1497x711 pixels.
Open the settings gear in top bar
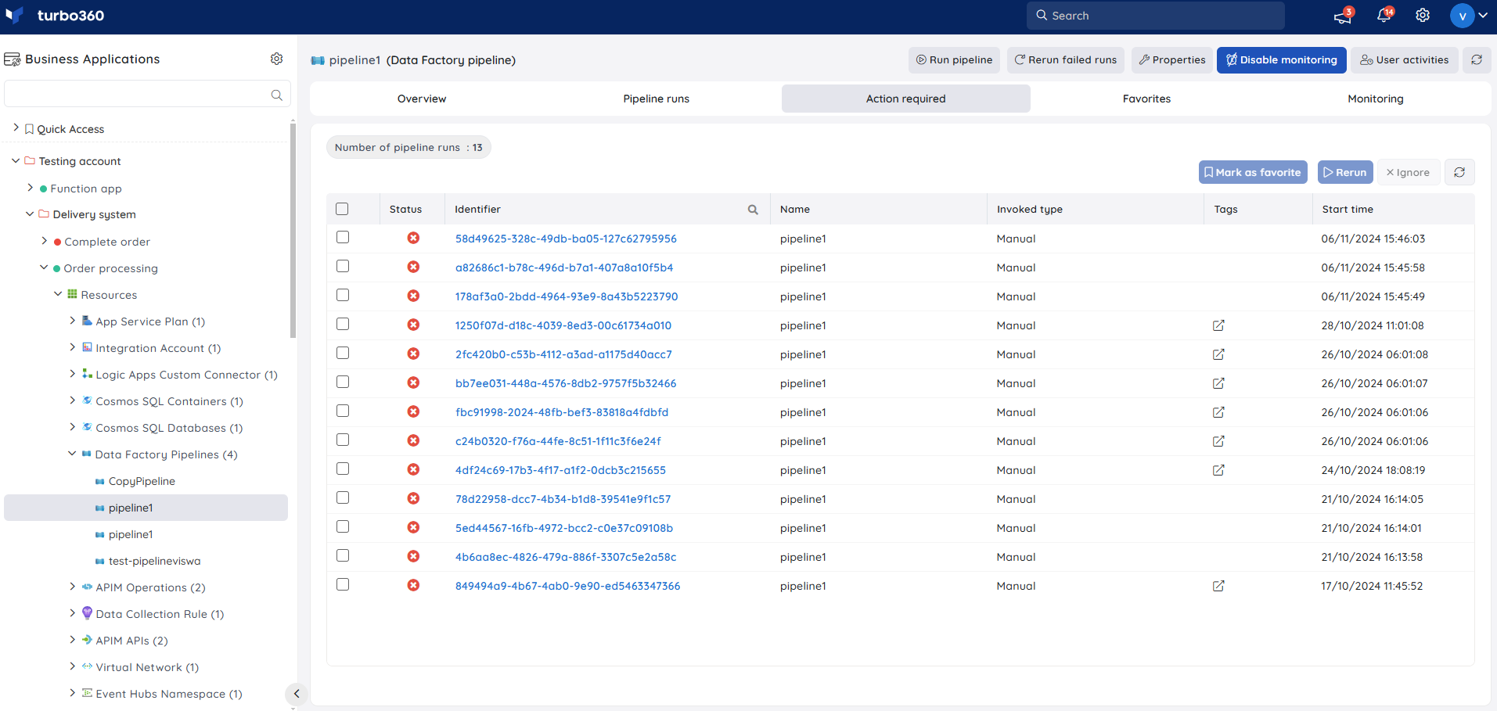click(x=1423, y=16)
